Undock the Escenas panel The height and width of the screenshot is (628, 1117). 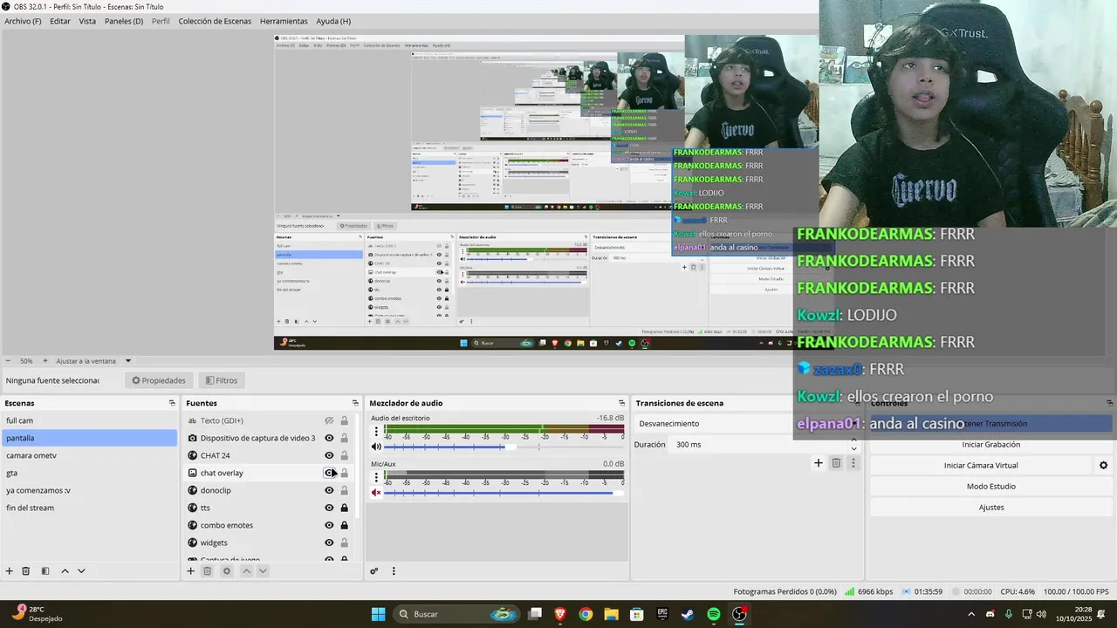pos(172,403)
